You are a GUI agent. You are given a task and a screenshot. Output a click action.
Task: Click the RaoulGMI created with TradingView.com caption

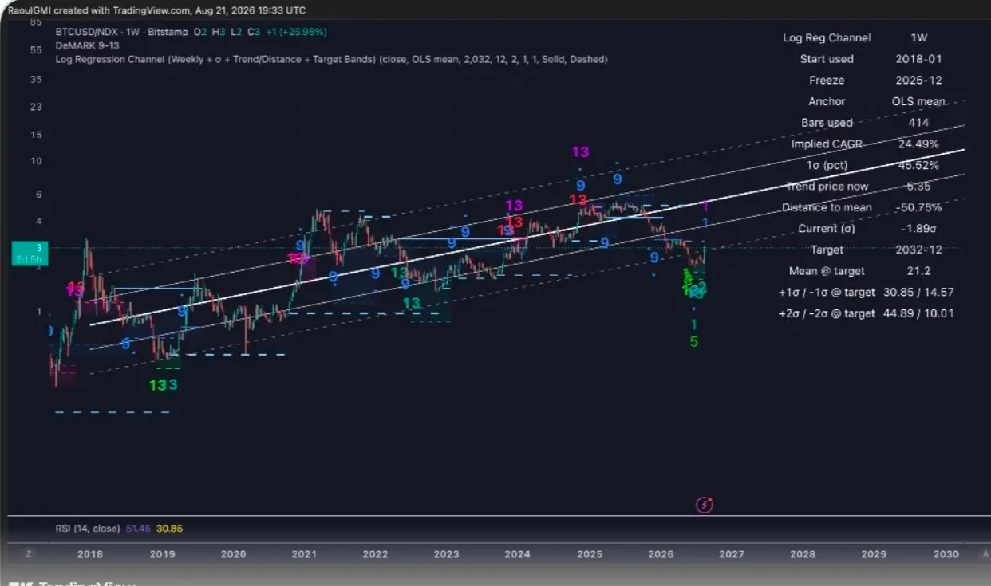click(156, 10)
